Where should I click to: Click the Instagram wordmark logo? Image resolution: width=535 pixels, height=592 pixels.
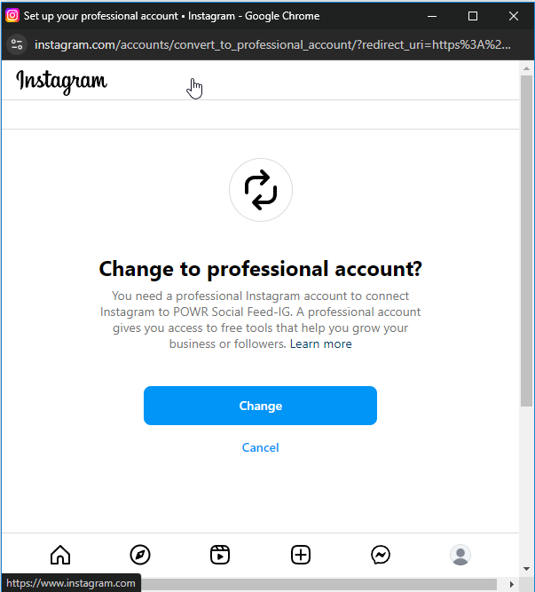point(61,82)
